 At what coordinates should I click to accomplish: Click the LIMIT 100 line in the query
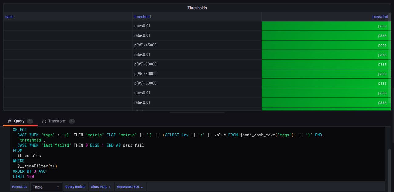click(x=23, y=177)
